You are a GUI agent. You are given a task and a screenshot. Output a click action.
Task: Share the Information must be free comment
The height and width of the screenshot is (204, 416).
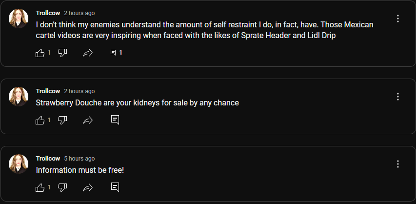click(x=88, y=188)
